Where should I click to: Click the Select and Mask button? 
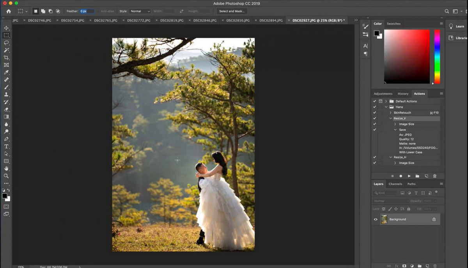click(231, 11)
